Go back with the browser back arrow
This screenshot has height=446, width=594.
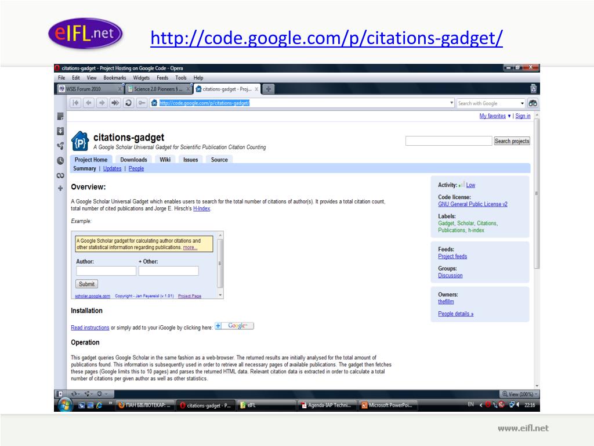coord(89,103)
